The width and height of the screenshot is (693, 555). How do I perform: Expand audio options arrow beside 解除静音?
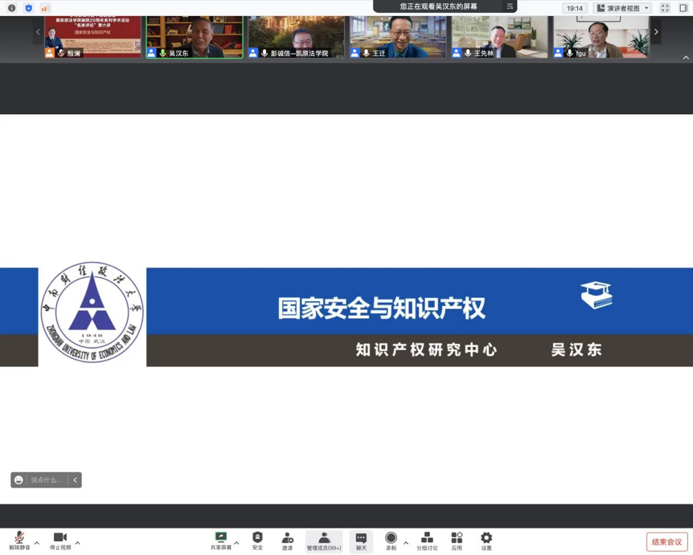(37, 543)
